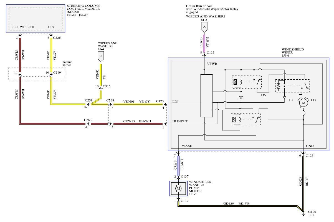
Task: Click the wiper motor M symbol
Action: [x=303, y=103]
